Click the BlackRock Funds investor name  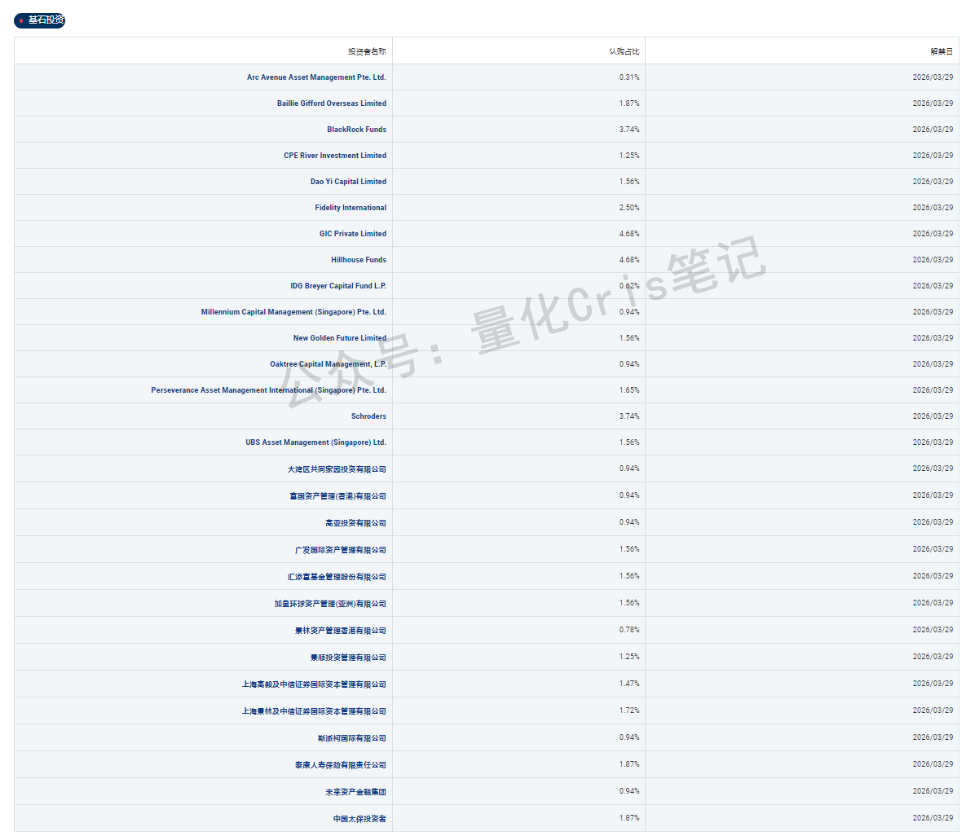click(357, 130)
